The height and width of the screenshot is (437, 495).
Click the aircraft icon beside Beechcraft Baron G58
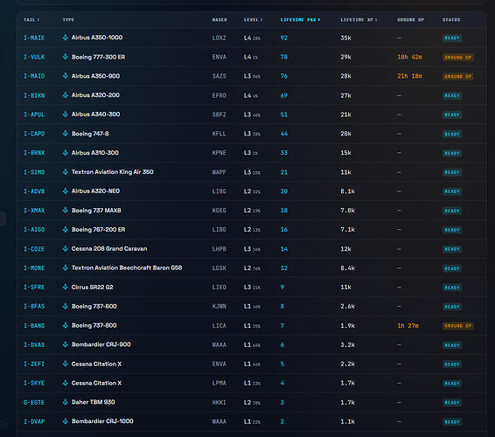point(66,267)
